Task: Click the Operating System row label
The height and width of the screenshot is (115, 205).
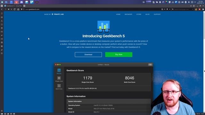Action: tap(74, 105)
